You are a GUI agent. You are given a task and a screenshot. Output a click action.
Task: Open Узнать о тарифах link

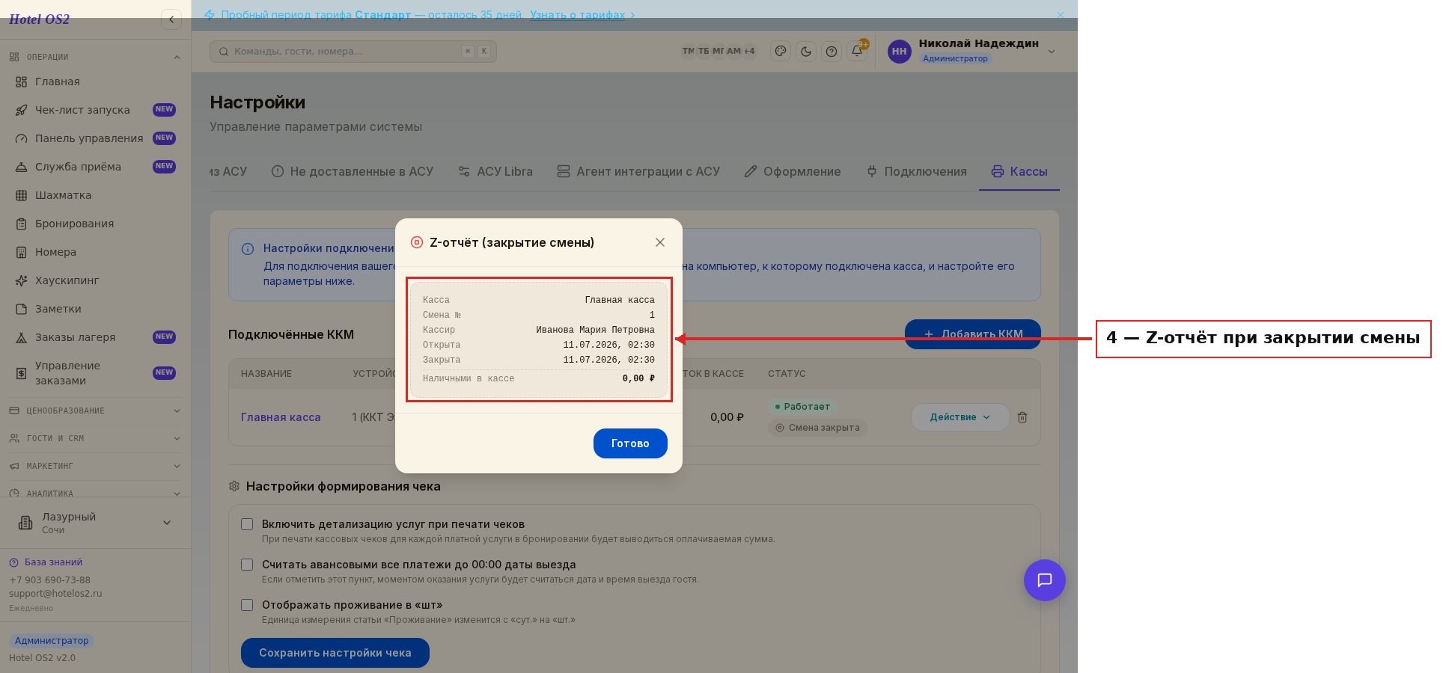[x=577, y=15]
